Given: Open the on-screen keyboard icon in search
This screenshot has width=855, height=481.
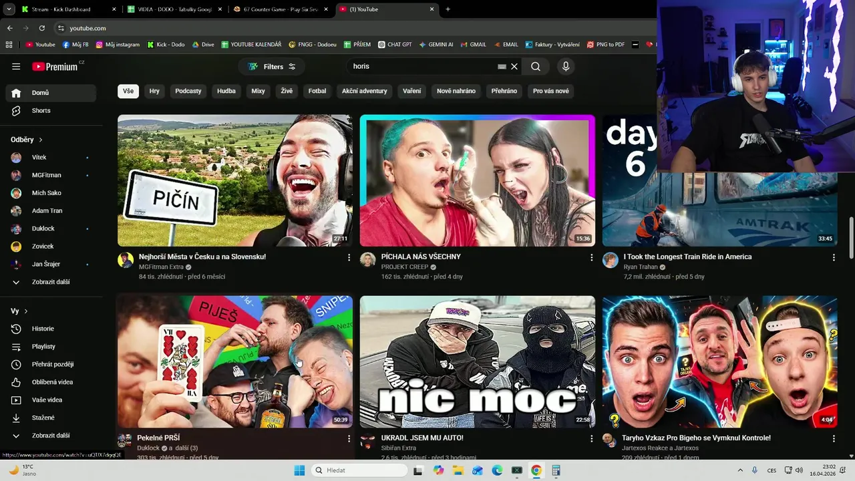Looking at the screenshot, I should (502, 66).
